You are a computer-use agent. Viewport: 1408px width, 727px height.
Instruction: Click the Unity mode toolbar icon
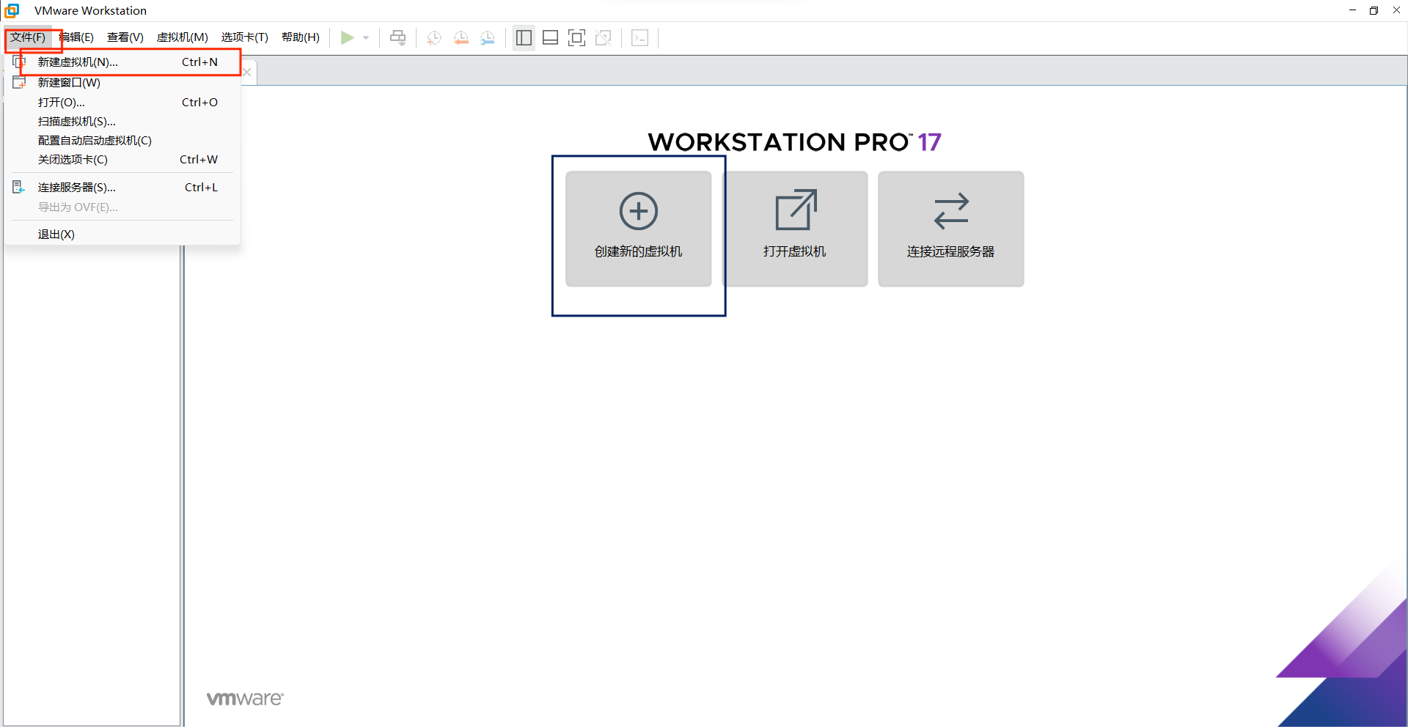[604, 37]
